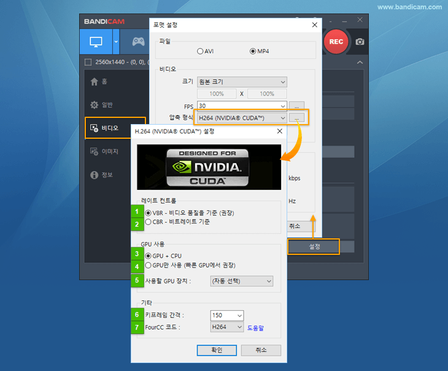The width and height of the screenshot is (448, 371).
Task: Click the 설정 button in Bandicam
Action: pos(314,246)
